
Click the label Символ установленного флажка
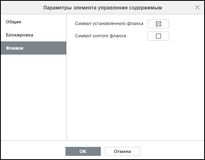pyautogui.click(x=109, y=24)
